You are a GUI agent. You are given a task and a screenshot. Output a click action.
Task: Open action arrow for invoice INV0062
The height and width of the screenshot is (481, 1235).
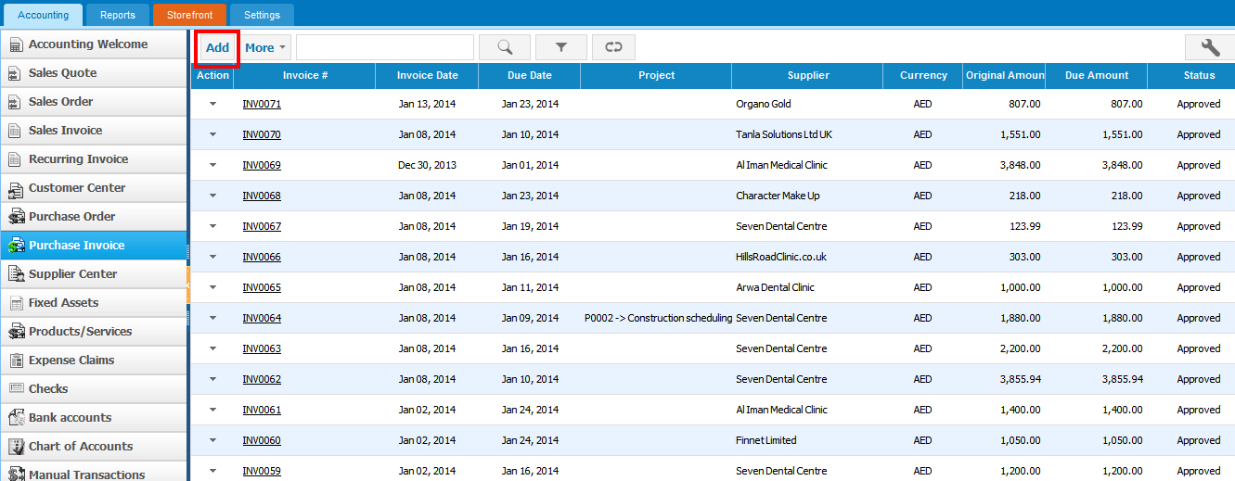click(212, 379)
